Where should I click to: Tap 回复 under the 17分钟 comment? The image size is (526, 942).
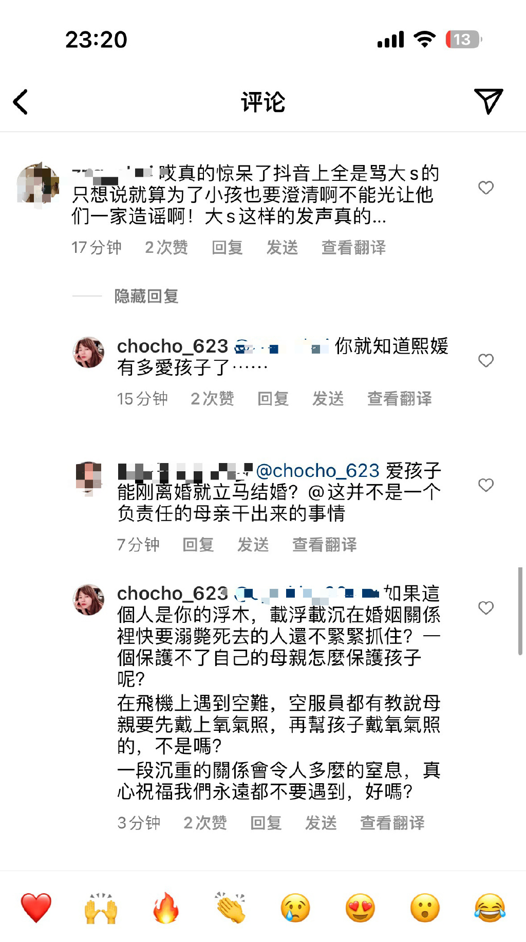coord(227,248)
